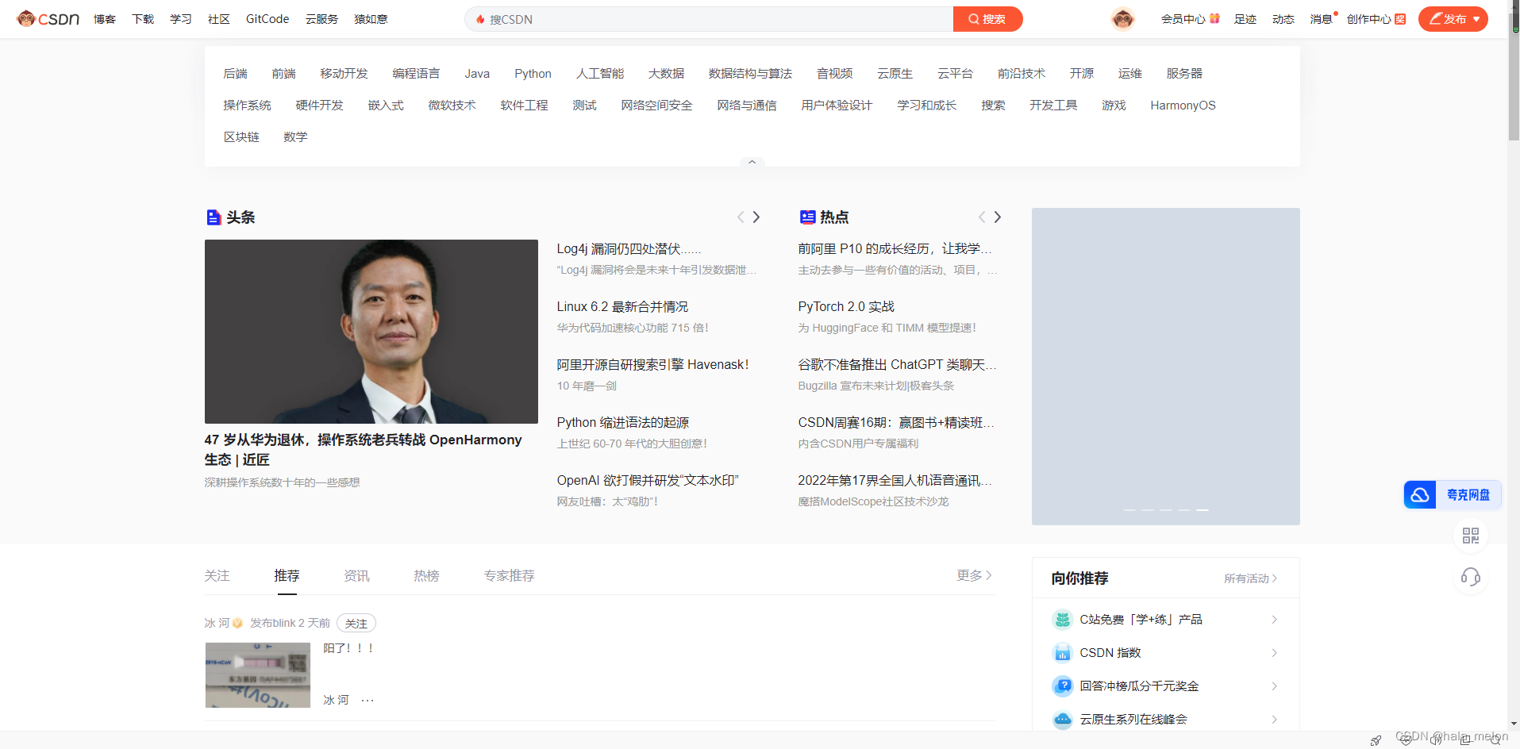1520x749 pixels.
Task: Click the badge icon beside 冰河 username
Action: click(237, 624)
